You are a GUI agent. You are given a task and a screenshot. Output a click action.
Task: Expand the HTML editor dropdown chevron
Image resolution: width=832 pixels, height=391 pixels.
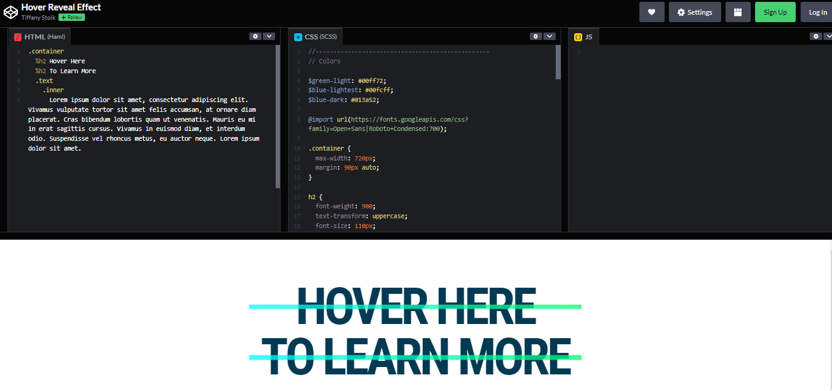click(x=270, y=36)
